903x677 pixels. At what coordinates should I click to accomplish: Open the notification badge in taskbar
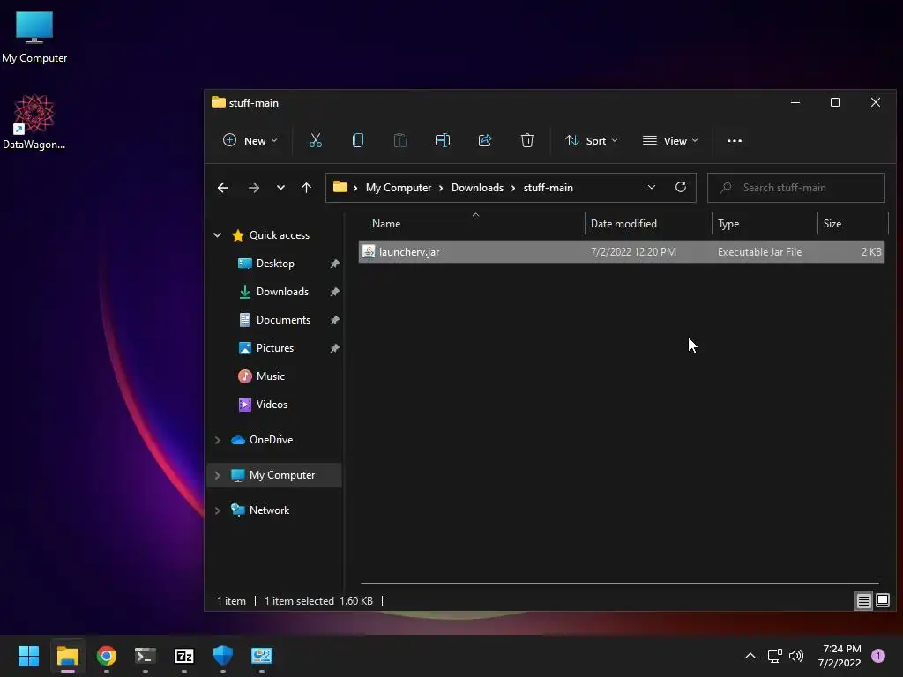[878, 656]
